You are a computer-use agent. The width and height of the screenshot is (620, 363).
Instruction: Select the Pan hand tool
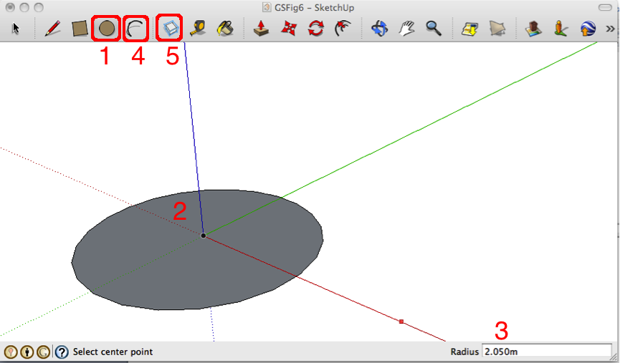pyautogui.click(x=406, y=29)
